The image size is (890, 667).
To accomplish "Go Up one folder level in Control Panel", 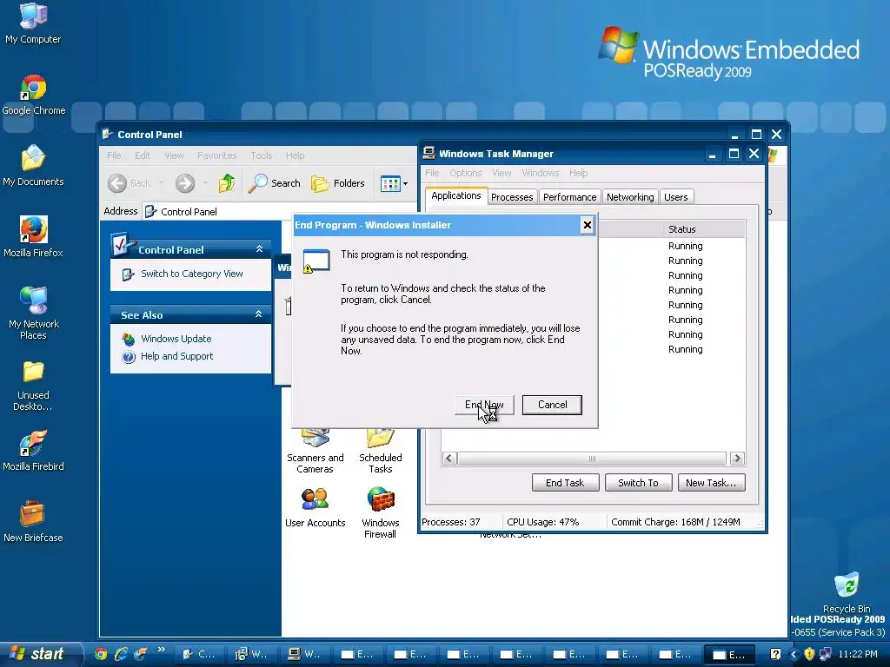I will tap(227, 183).
